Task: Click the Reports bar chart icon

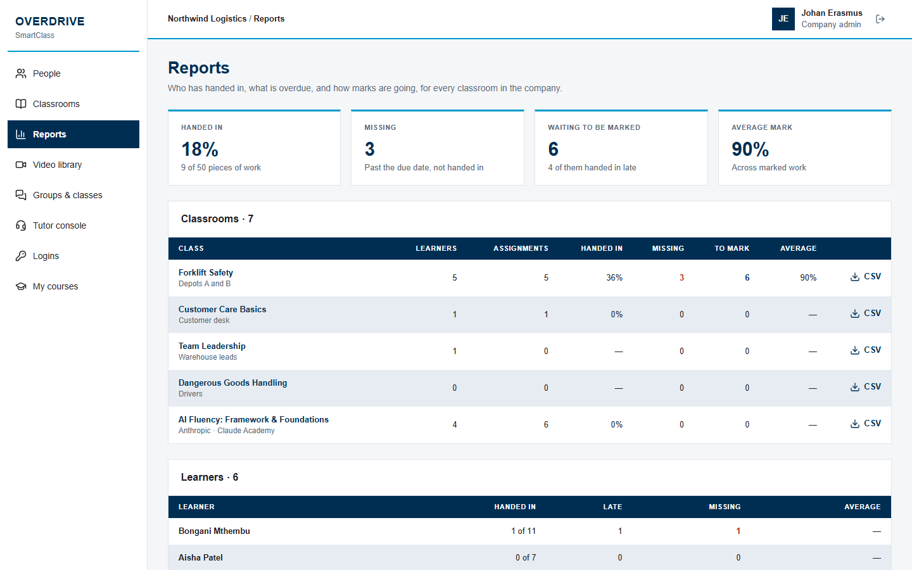Action: 21,134
